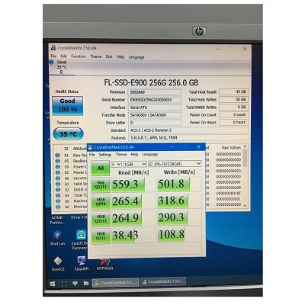This screenshot has height=305, width=305.
Task: Click the Total Host Reads 45 GB field
Action: tap(233, 91)
